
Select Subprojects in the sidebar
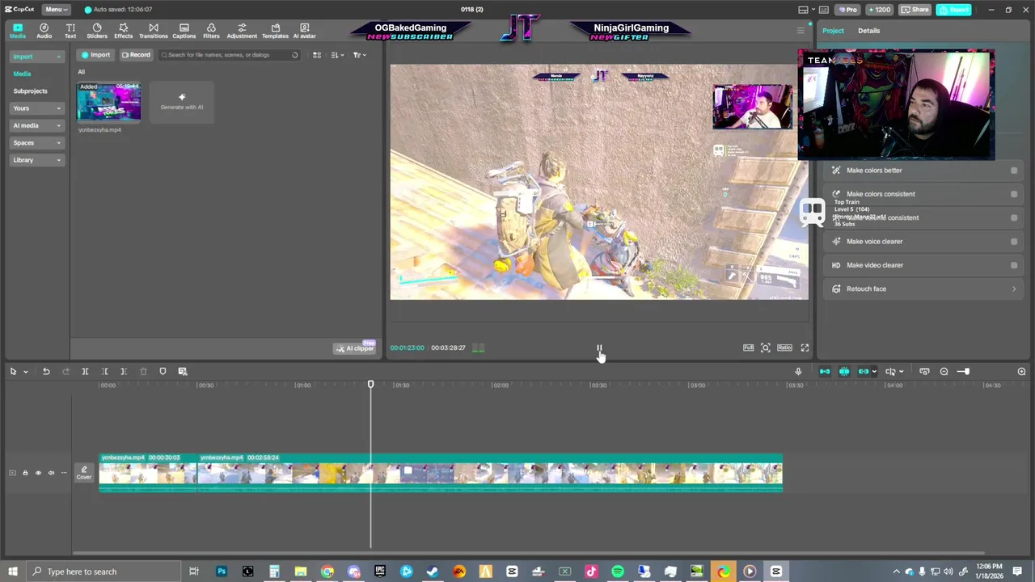(30, 91)
